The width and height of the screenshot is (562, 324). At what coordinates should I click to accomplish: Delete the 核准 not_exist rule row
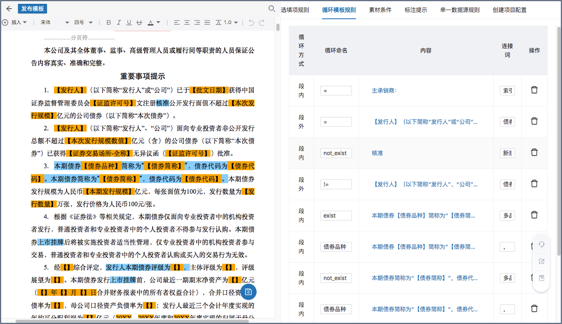coord(534,152)
